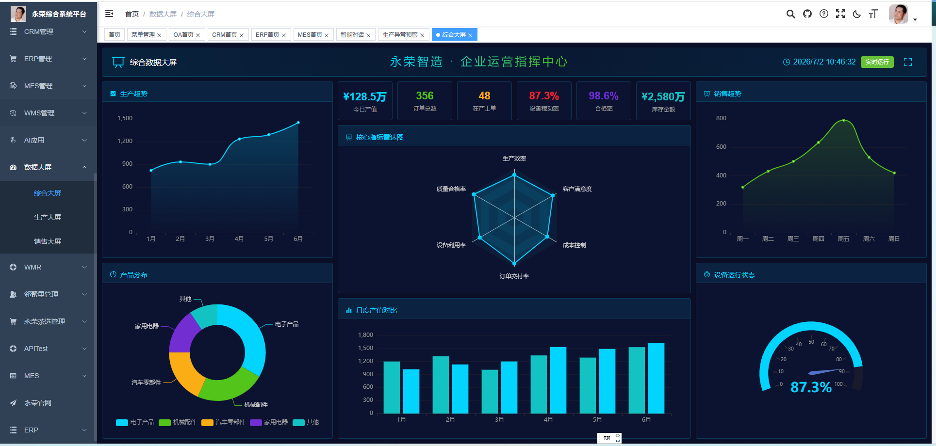The width and height of the screenshot is (936, 446).
Task: Expand the ERP管理 sidebar menu
Action: tap(49, 59)
